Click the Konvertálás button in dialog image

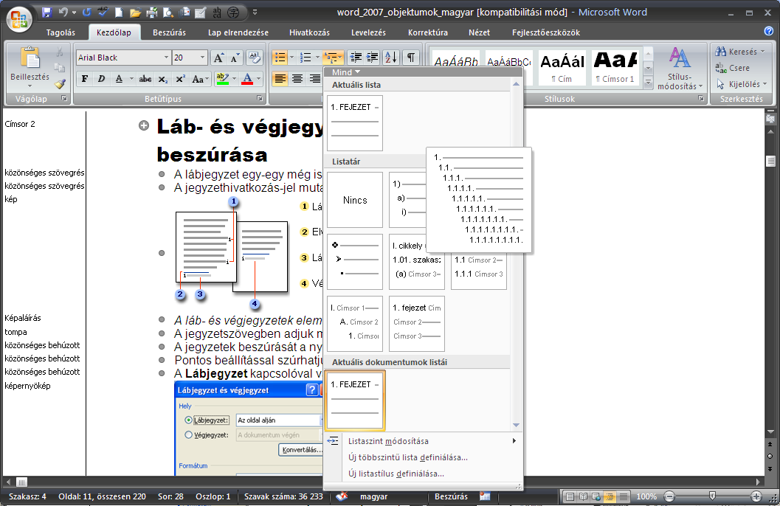302,450
